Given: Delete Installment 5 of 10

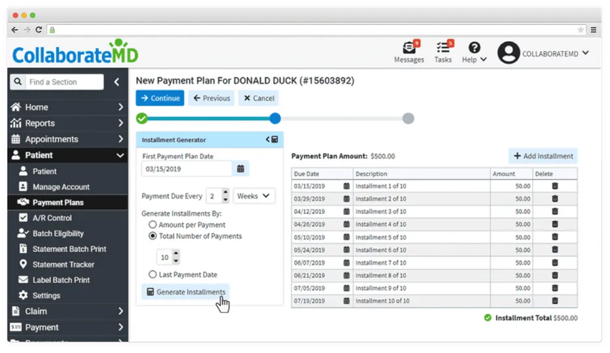Looking at the screenshot, I should (x=555, y=237).
